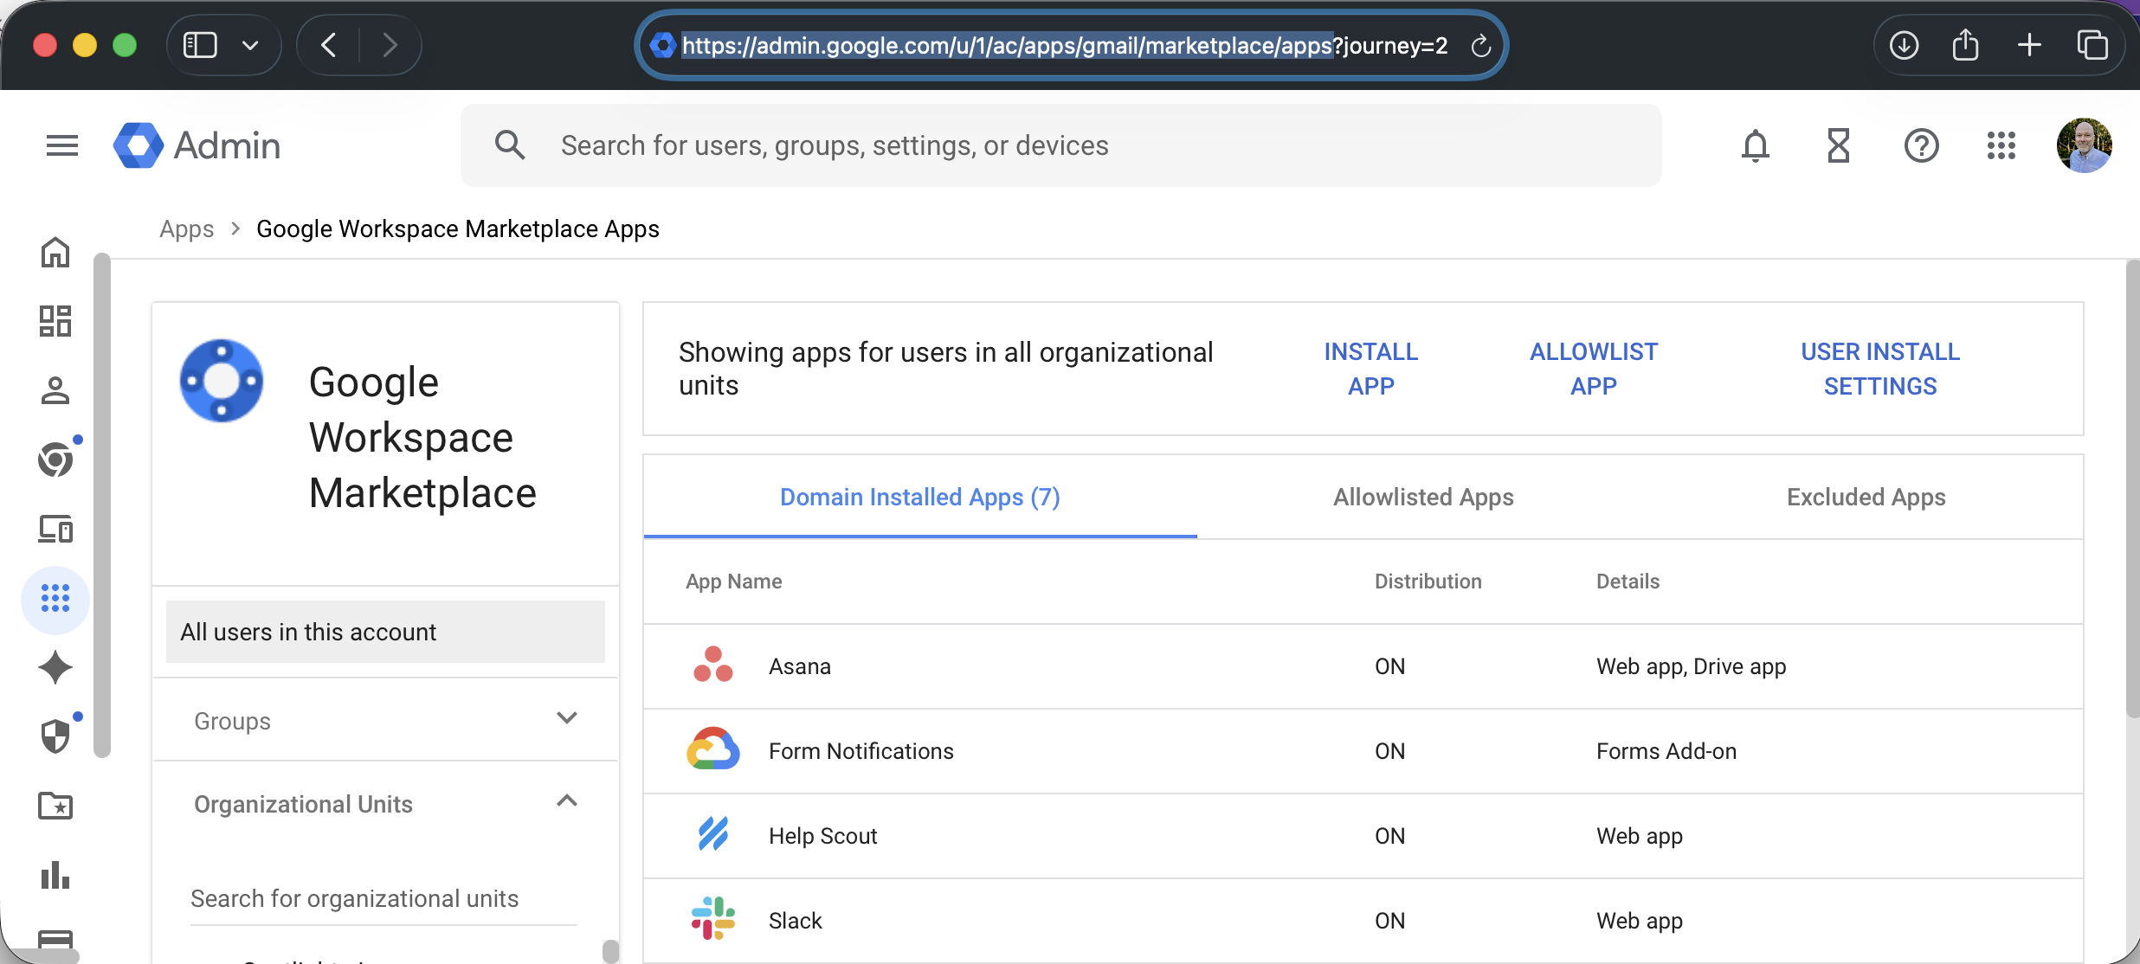Open the Slack app row
This screenshot has height=964, width=2140.
coord(795,920)
